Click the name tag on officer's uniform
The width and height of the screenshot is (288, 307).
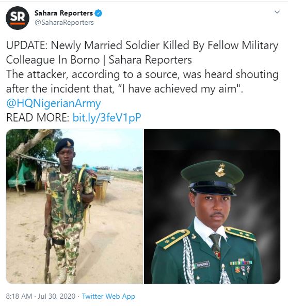202,265
